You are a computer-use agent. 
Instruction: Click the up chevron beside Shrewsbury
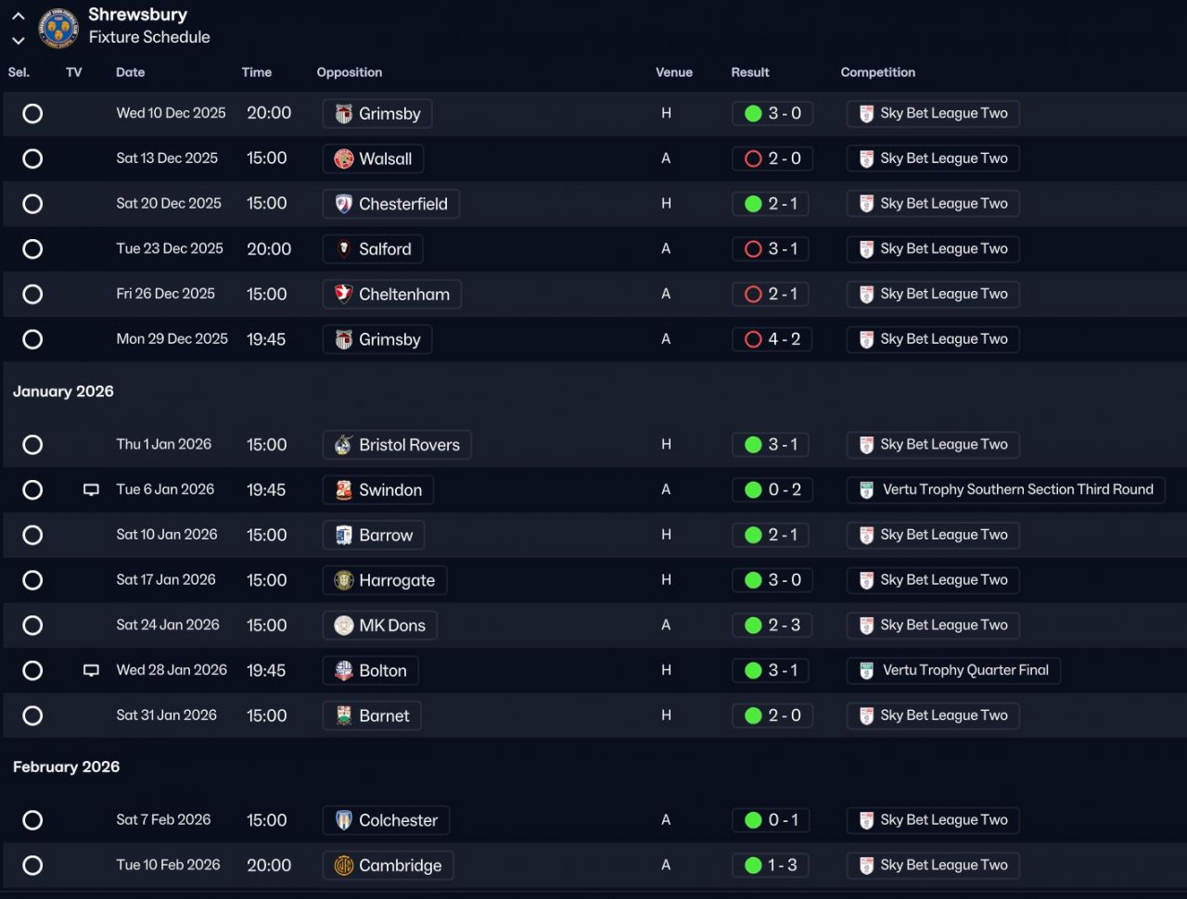click(x=19, y=16)
